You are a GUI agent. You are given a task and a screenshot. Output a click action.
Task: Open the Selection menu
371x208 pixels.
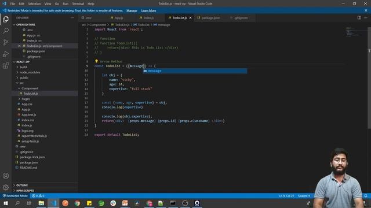pyautogui.click(x=34, y=4)
